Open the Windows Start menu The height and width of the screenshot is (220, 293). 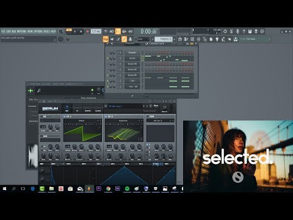point(4,189)
